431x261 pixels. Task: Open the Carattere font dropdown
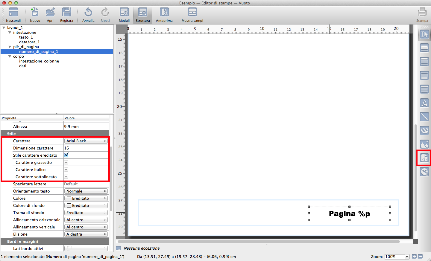tap(86, 141)
